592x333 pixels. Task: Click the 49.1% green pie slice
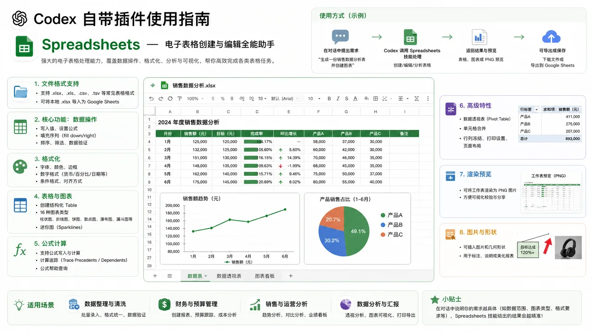coord(358,231)
